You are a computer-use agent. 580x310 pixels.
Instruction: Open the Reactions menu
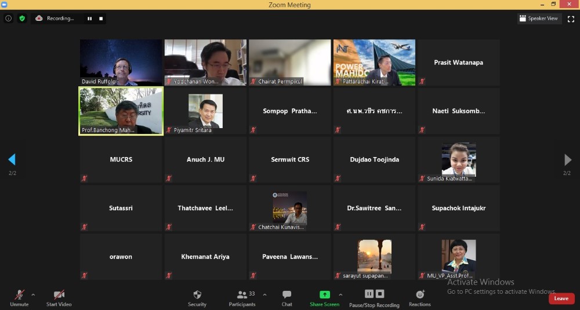(x=420, y=295)
